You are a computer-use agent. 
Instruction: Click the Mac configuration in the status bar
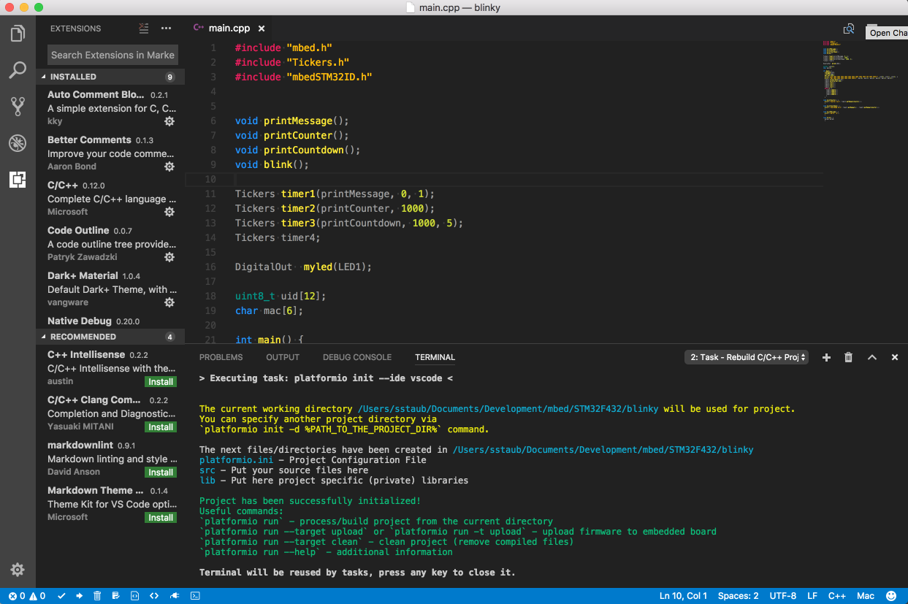[866, 596]
